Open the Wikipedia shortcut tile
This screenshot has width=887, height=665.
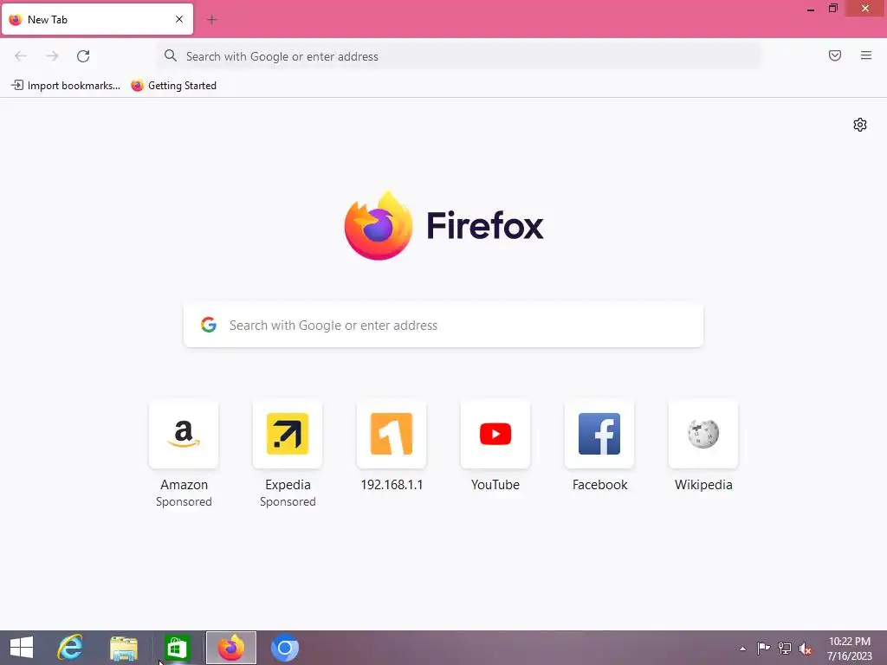pyautogui.click(x=703, y=435)
